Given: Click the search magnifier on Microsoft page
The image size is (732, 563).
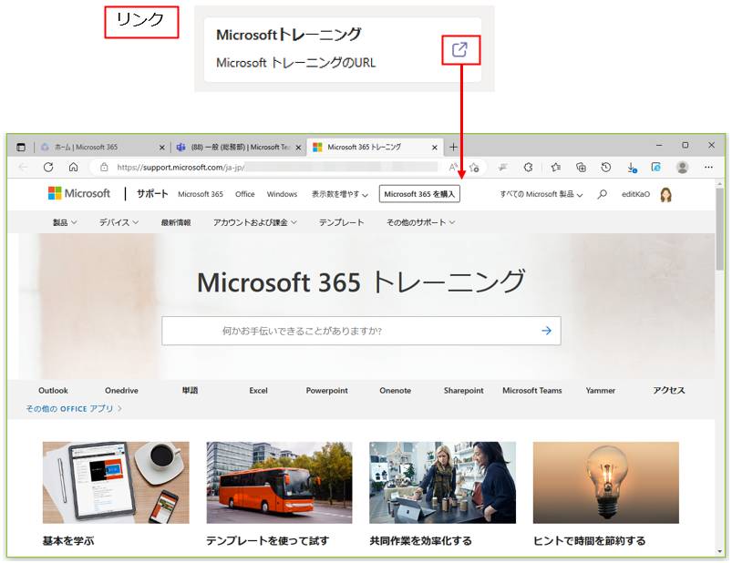Looking at the screenshot, I should click(603, 194).
